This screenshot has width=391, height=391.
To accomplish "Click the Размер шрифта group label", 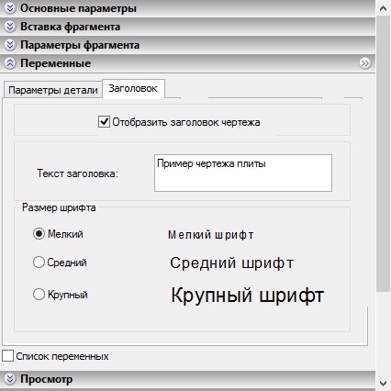I will (59, 207).
